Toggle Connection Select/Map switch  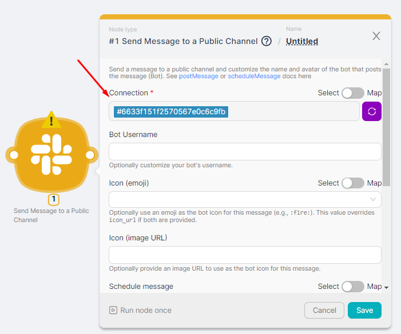[352, 92]
